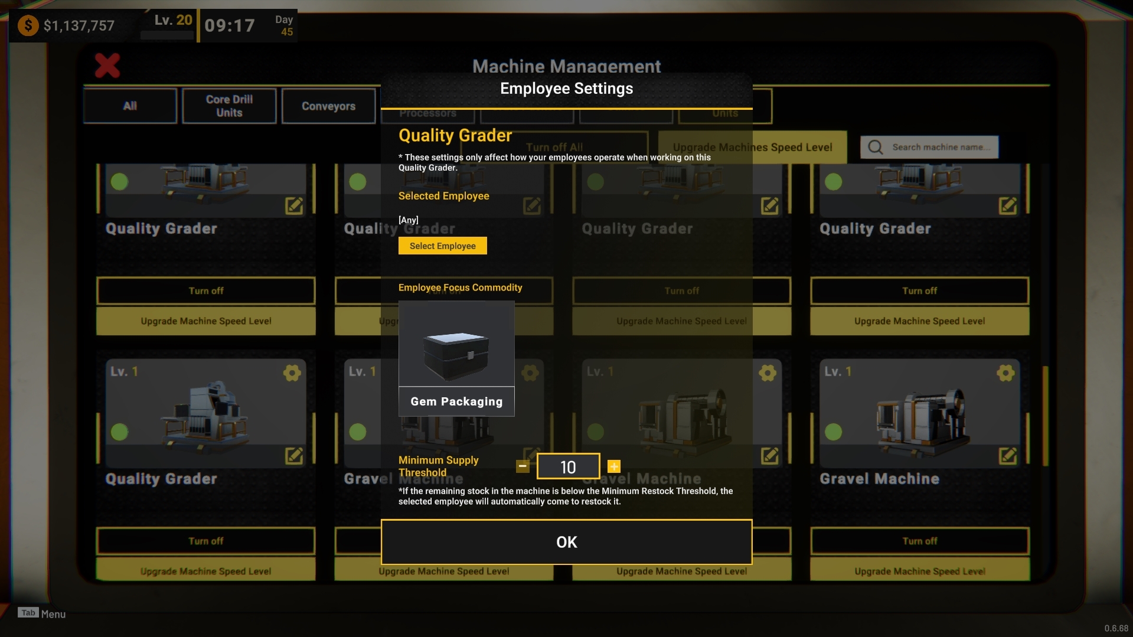Turn off the rightmost Gravel Machine
The width and height of the screenshot is (1133, 637).
pyautogui.click(x=920, y=541)
